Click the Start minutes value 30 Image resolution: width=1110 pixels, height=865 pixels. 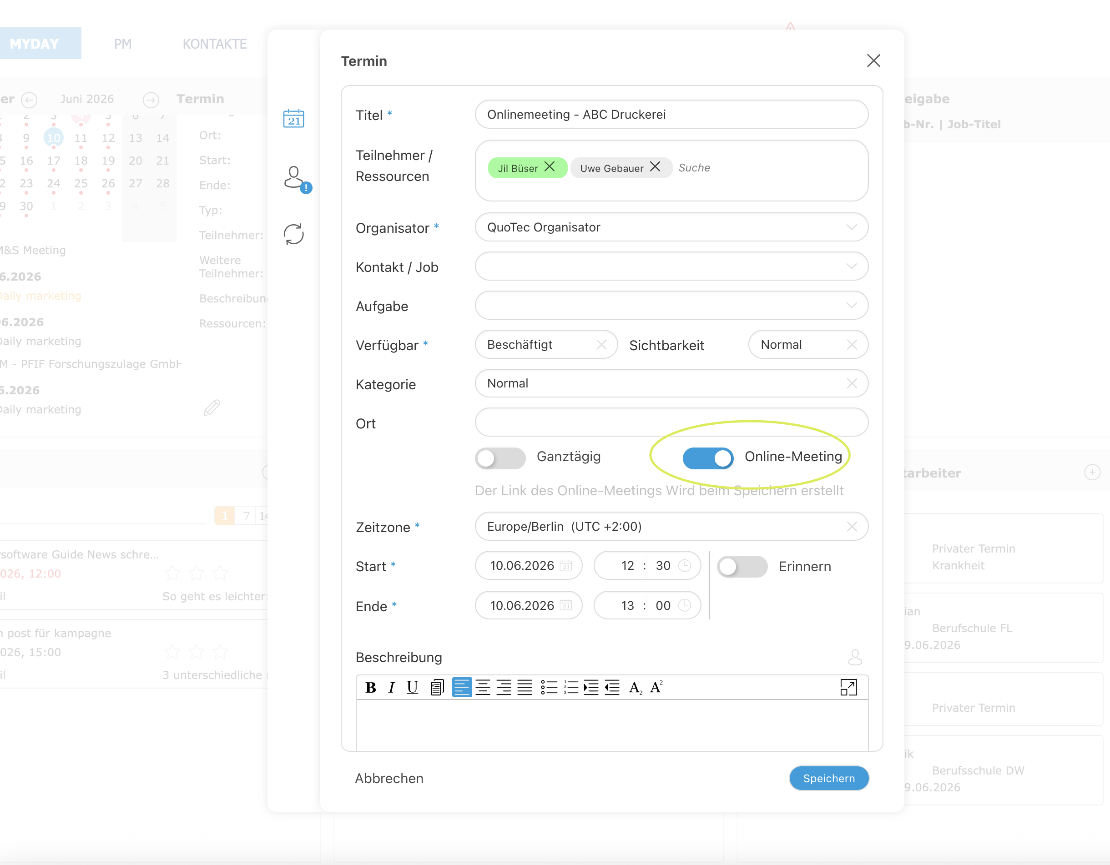point(663,566)
